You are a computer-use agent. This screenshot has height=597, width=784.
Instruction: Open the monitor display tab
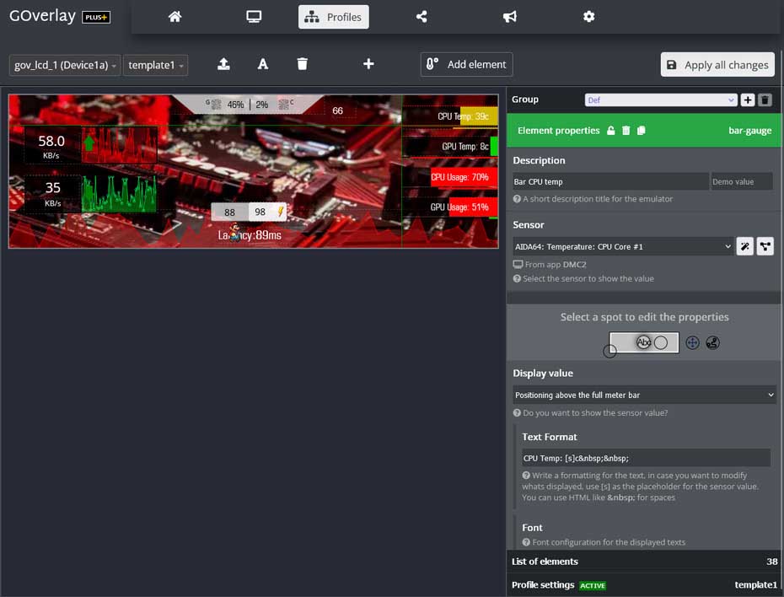(254, 17)
